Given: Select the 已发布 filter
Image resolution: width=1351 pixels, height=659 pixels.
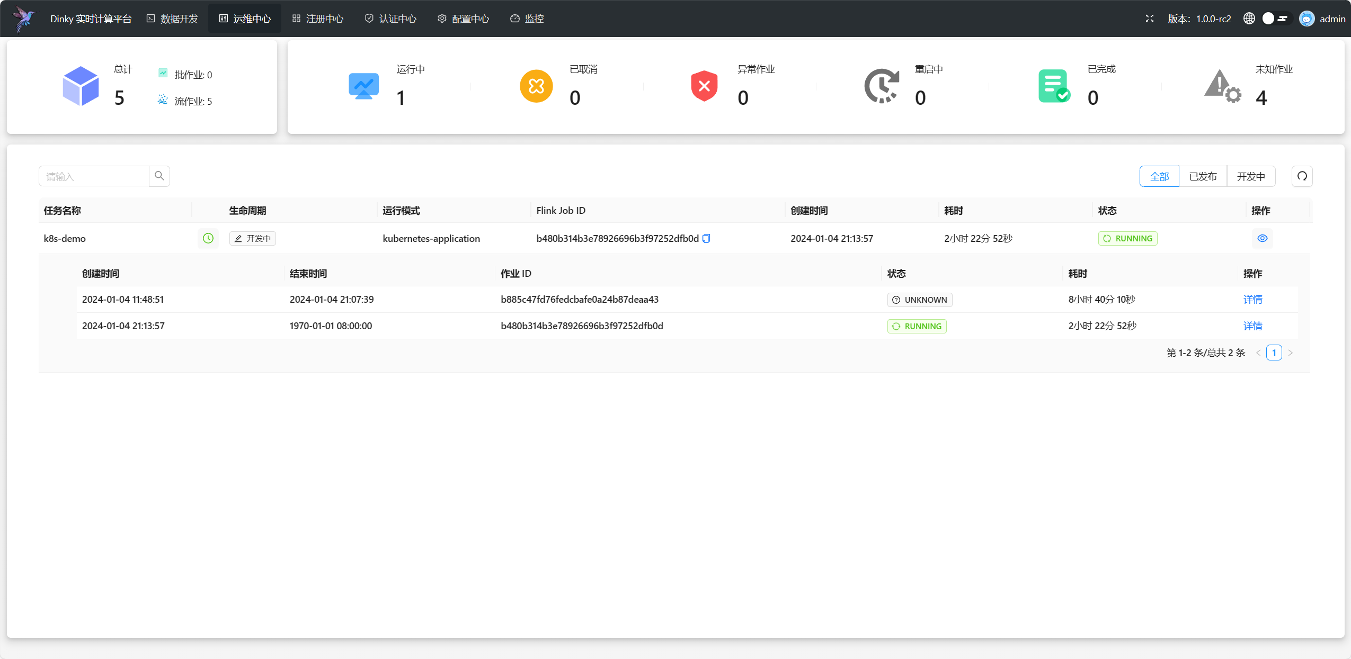Looking at the screenshot, I should click(x=1203, y=176).
